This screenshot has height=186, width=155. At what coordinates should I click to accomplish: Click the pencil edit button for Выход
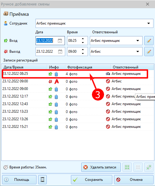click(149, 51)
